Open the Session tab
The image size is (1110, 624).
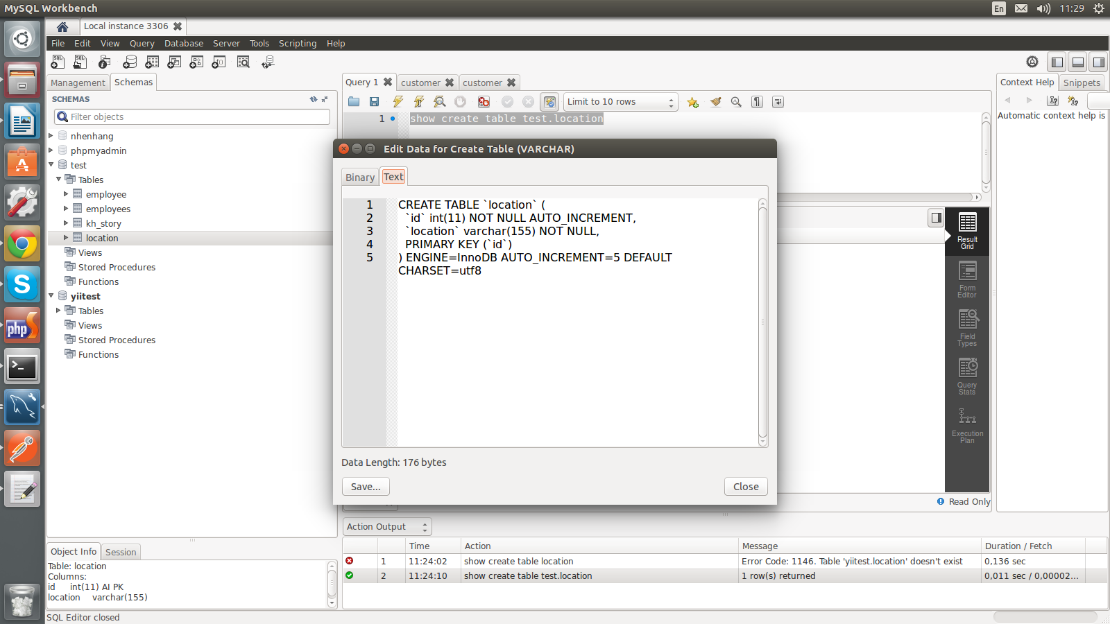click(121, 552)
